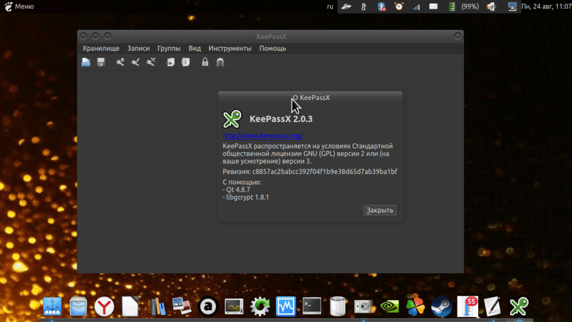Click the flying saucer tray icon

(346, 6)
